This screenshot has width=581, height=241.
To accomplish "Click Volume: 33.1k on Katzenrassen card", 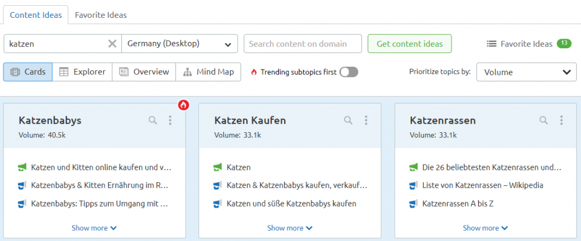I will pos(433,135).
